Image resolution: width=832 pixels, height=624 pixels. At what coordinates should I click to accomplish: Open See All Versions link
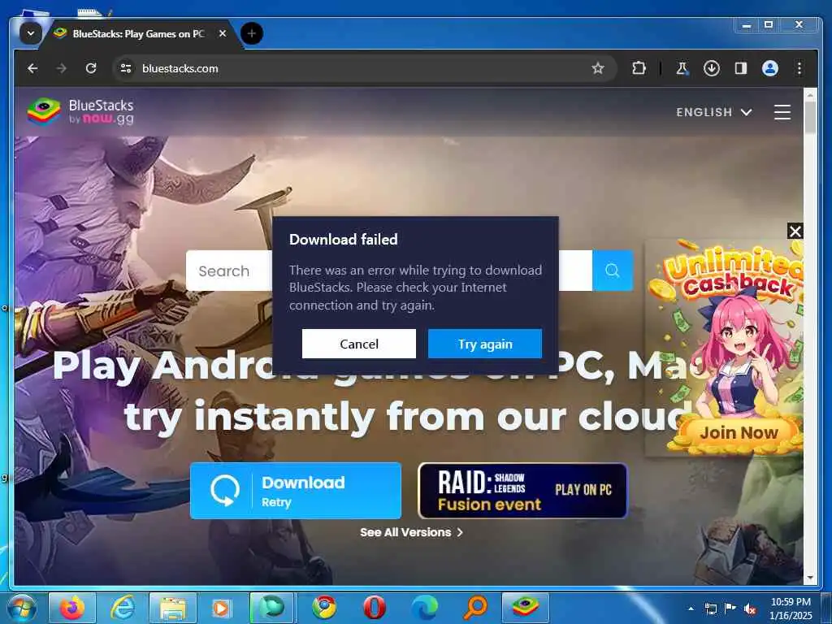click(411, 532)
